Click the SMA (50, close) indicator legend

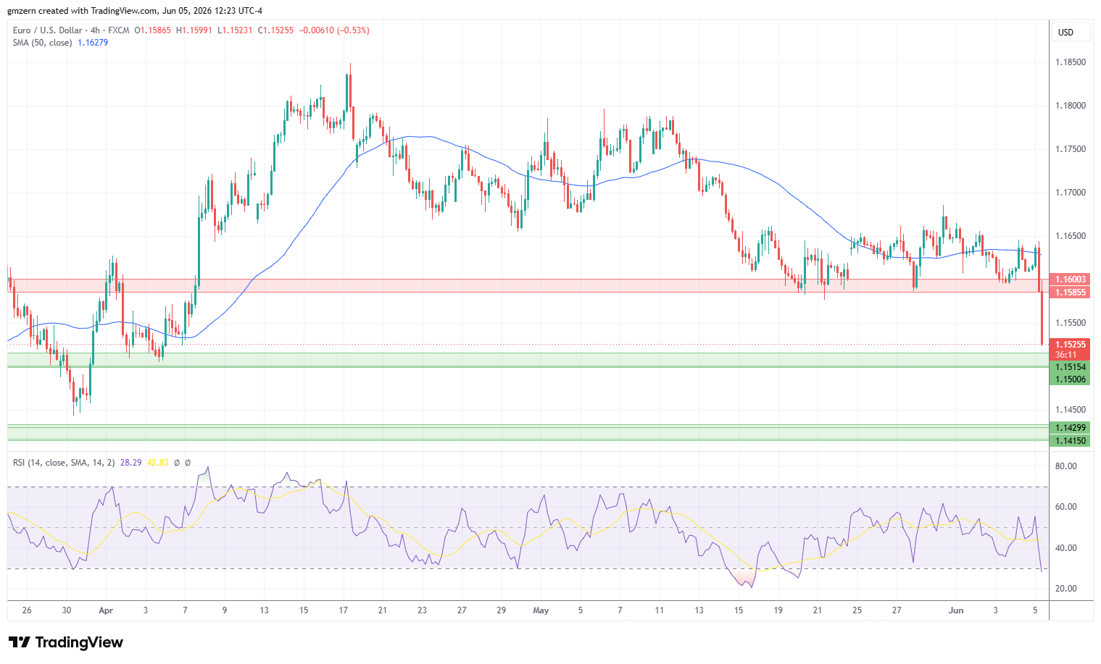coord(42,43)
